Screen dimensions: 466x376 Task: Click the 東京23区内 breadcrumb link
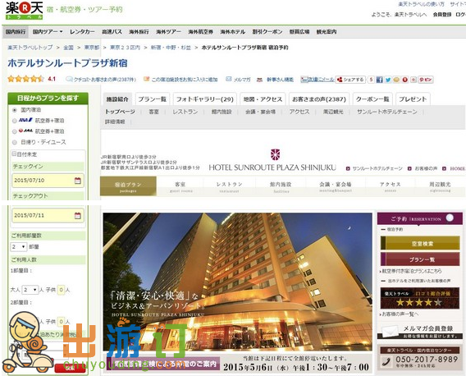[125, 48]
